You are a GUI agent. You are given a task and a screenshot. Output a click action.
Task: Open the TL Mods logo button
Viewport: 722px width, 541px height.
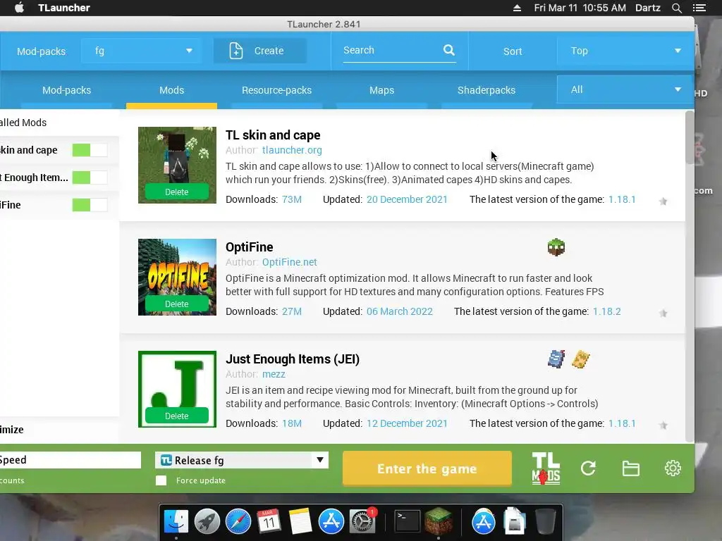coord(546,468)
